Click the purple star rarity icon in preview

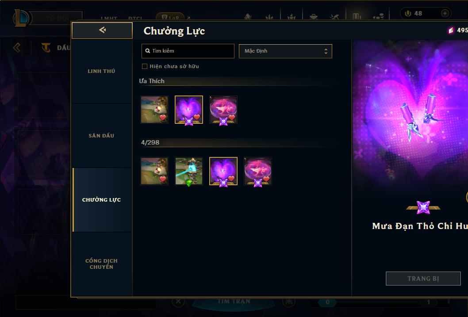point(423,207)
